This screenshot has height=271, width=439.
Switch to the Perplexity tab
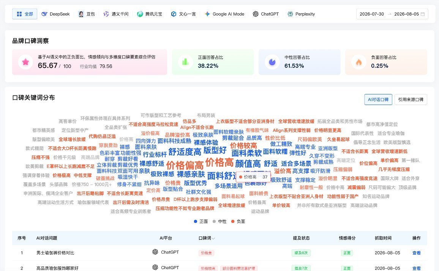301,14
